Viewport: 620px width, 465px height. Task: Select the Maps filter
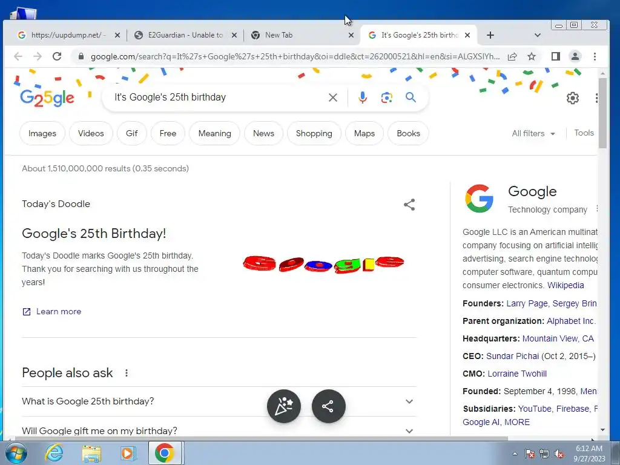pos(364,133)
